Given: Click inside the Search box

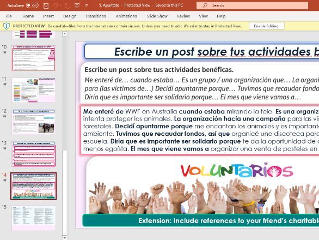Looking at the screenshot, I should [252, 5].
